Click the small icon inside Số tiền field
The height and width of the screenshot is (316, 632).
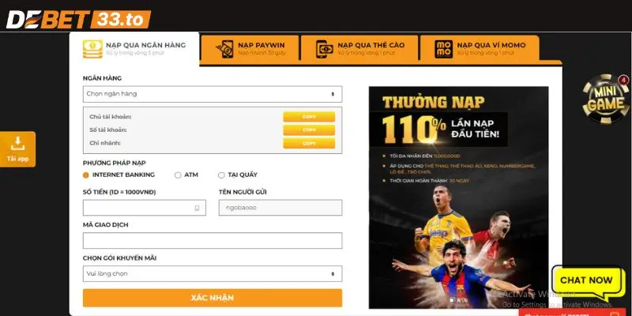point(197,208)
